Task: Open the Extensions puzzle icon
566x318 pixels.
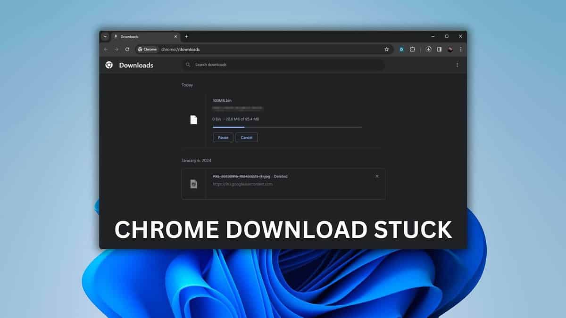Action: coord(413,49)
